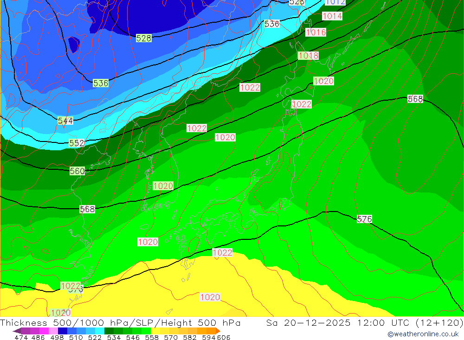Click the 1020 label in the yellow area
Image resolution: width=464 pixels, height=340 pixels.
(x=210, y=297)
